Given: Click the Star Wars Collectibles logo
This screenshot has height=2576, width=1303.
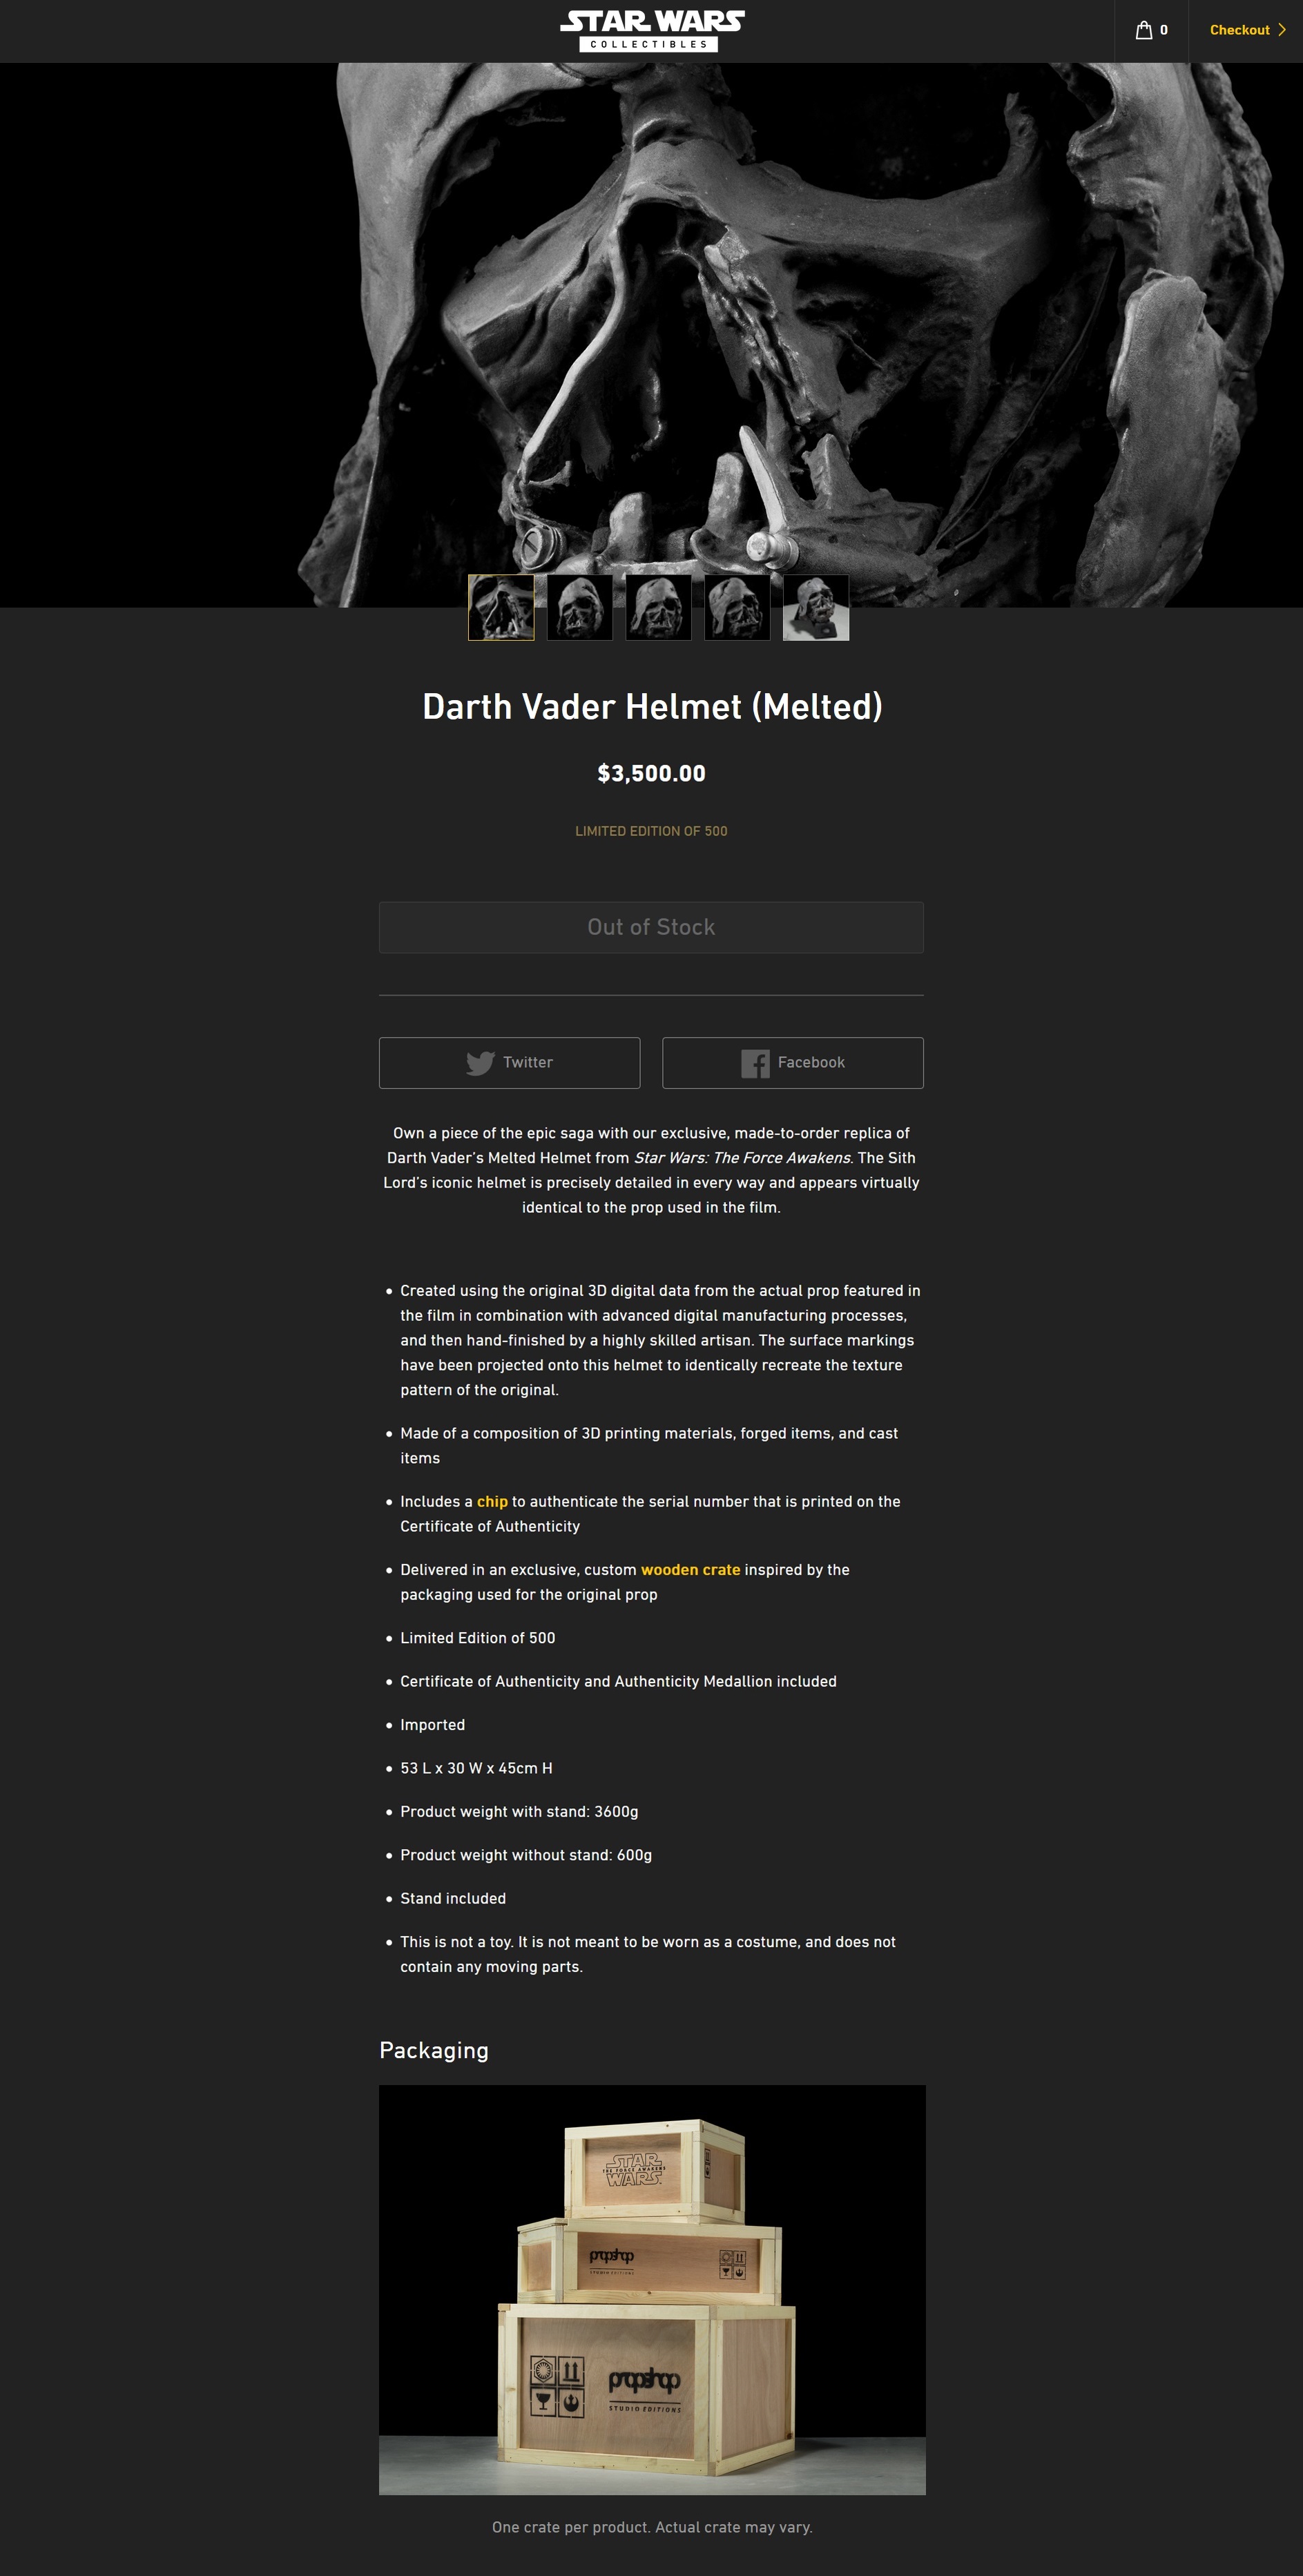Looking at the screenshot, I should click(x=652, y=31).
